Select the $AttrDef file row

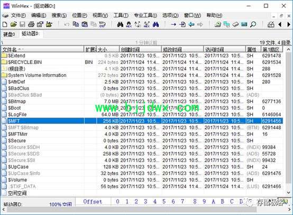(x=142, y=82)
